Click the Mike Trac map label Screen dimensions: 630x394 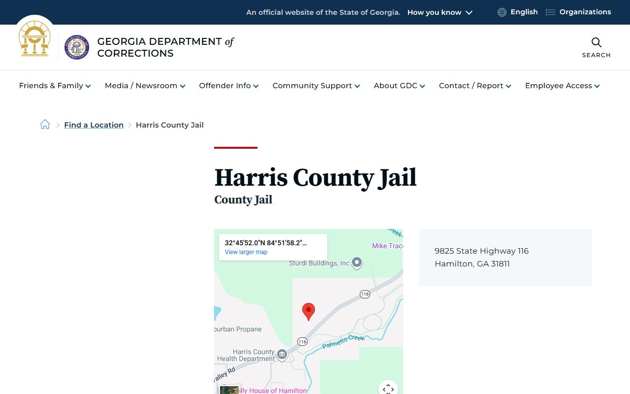[387, 246]
